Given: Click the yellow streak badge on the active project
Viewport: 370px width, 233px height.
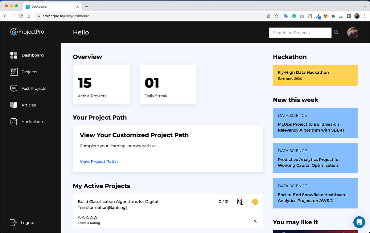Looking at the screenshot, I should (x=255, y=202).
